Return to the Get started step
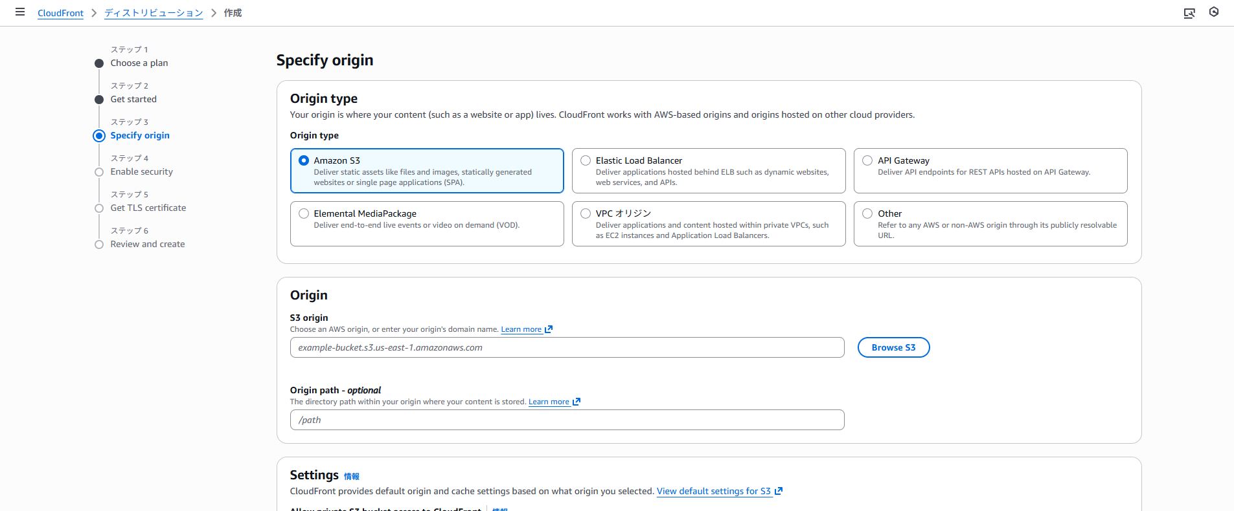This screenshot has width=1234, height=511. (x=133, y=99)
